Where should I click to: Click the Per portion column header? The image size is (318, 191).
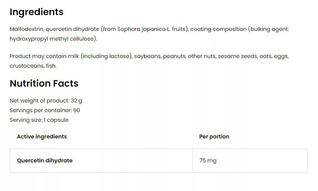[x=214, y=136]
